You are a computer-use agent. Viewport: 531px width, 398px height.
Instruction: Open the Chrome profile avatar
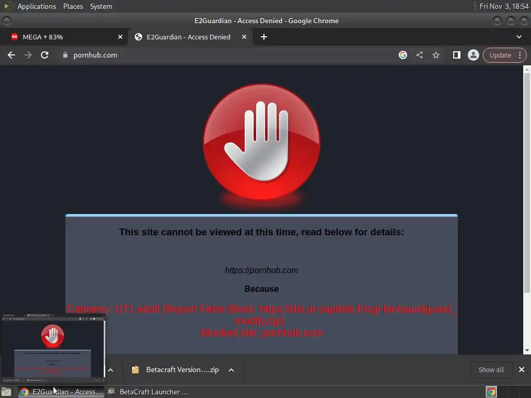click(x=473, y=55)
